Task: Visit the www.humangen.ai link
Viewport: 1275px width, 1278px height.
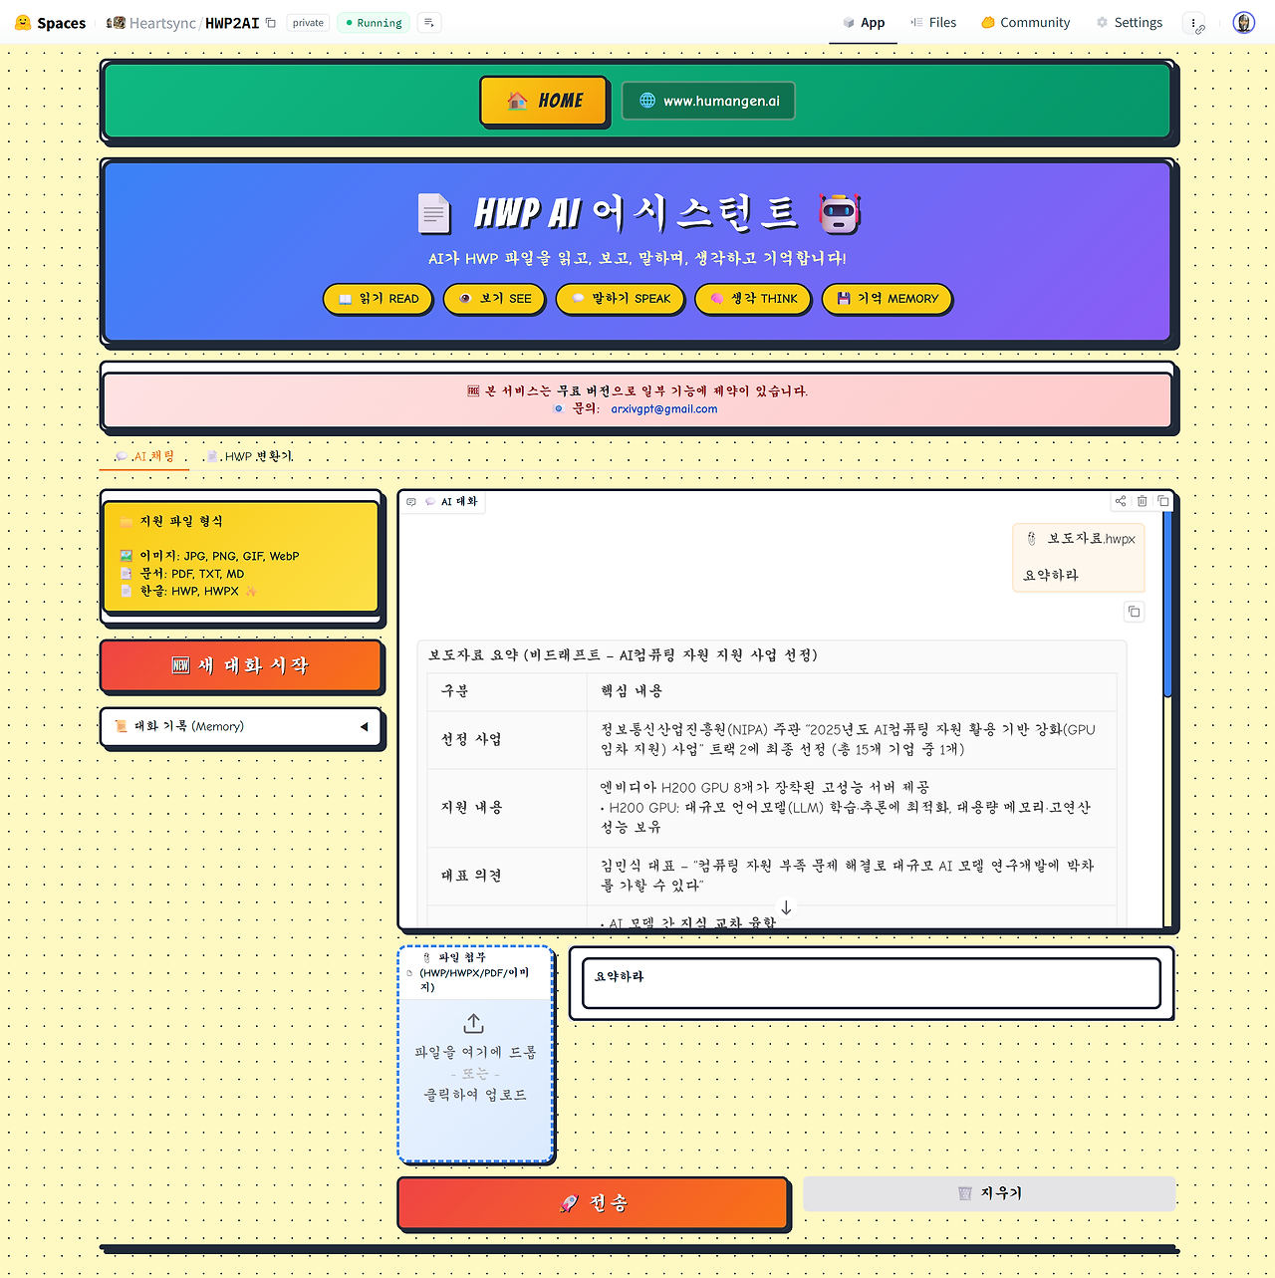Action: point(708,101)
